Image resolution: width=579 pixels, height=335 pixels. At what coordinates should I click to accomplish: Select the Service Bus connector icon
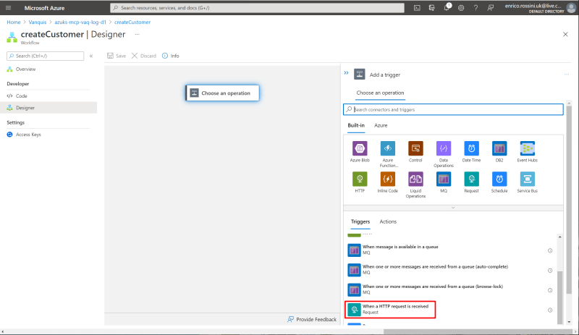(528, 179)
